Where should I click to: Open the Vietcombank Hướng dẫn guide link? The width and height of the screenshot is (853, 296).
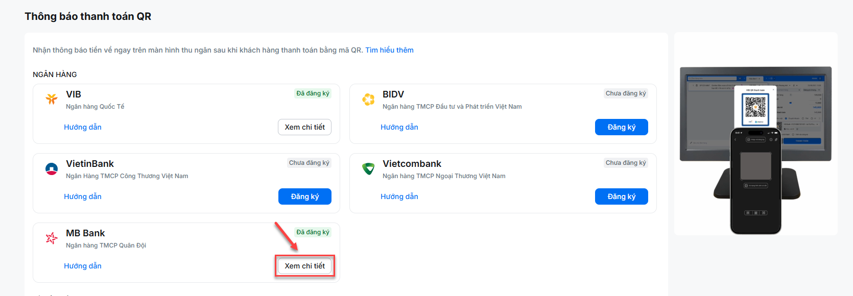[x=399, y=196]
